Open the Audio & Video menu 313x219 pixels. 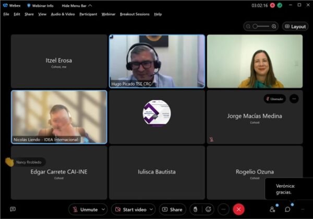[63, 14]
